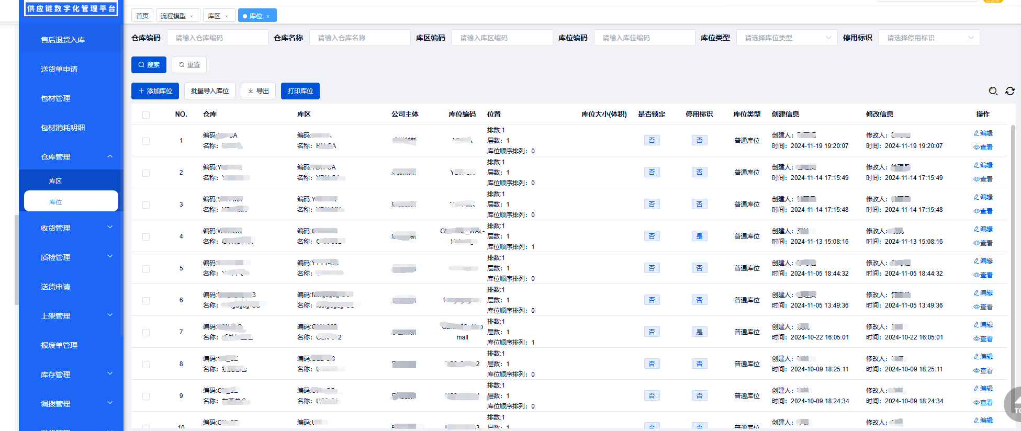The image size is (1021, 431).
Task: Open the 停用标识 dropdown
Action: pos(929,38)
